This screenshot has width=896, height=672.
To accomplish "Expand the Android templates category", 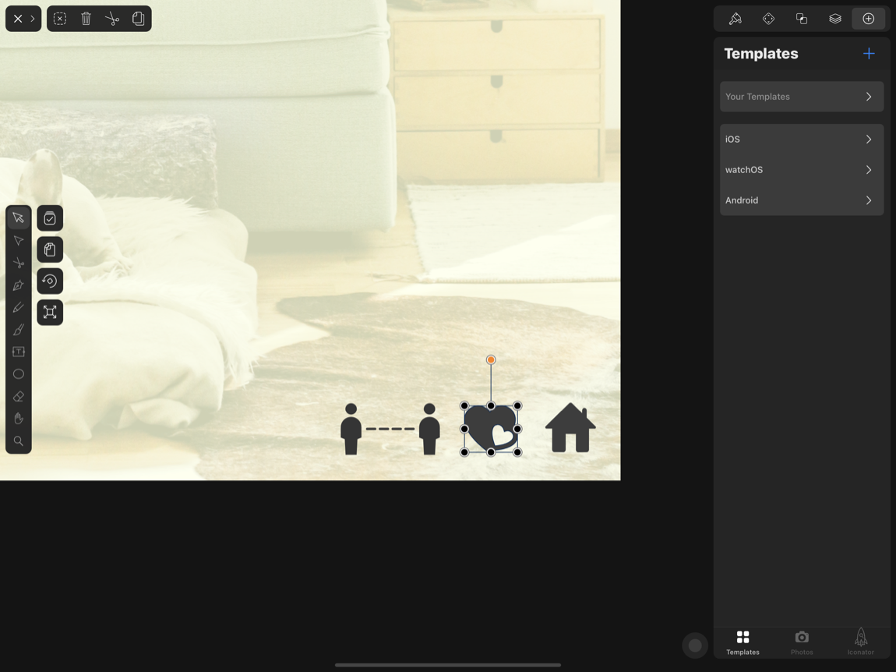I will click(x=801, y=200).
